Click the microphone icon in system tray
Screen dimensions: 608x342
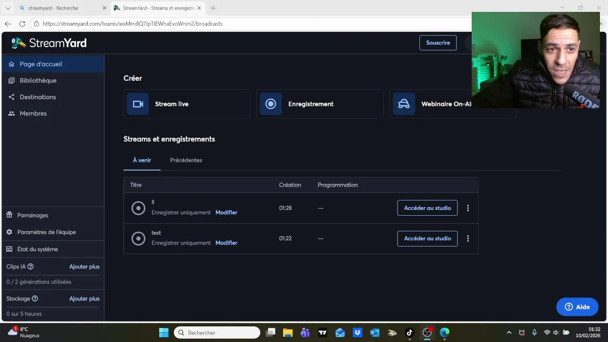click(x=534, y=332)
